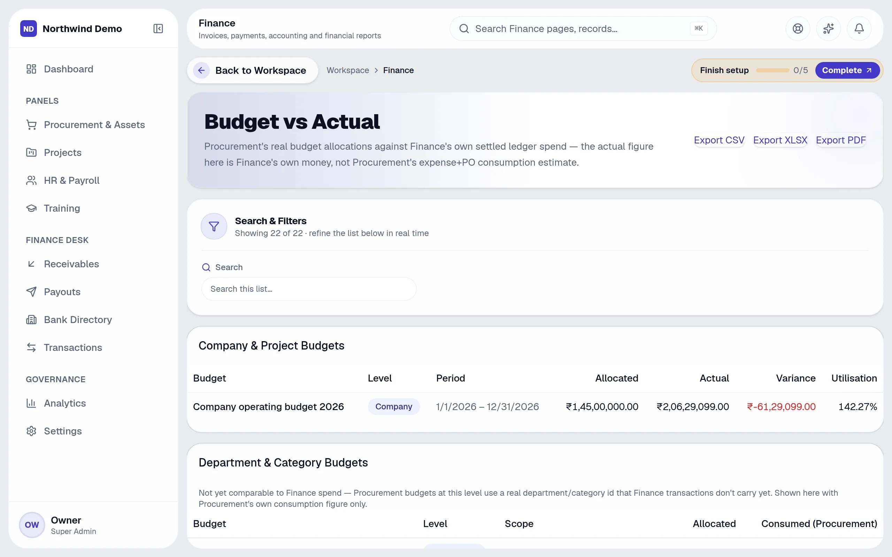Click the Dashboard grid icon
This screenshot has height=557, width=892.
coord(31,69)
